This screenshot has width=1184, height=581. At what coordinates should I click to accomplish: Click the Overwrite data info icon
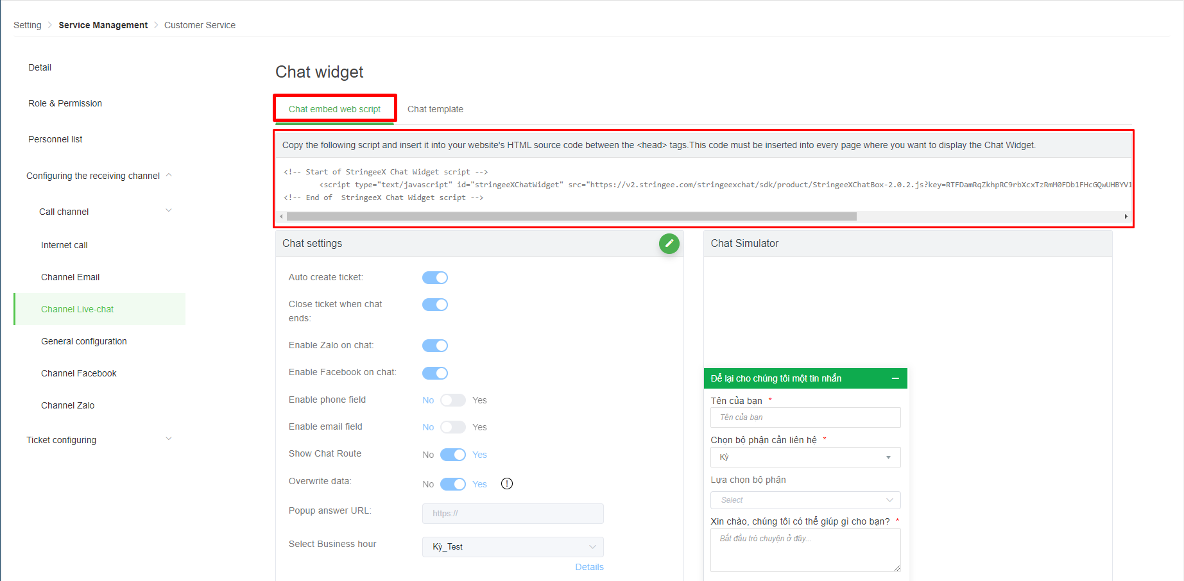(507, 484)
